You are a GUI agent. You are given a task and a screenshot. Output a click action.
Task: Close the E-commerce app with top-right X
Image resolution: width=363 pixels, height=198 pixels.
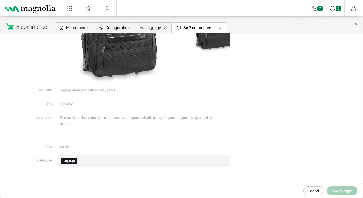[356, 24]
